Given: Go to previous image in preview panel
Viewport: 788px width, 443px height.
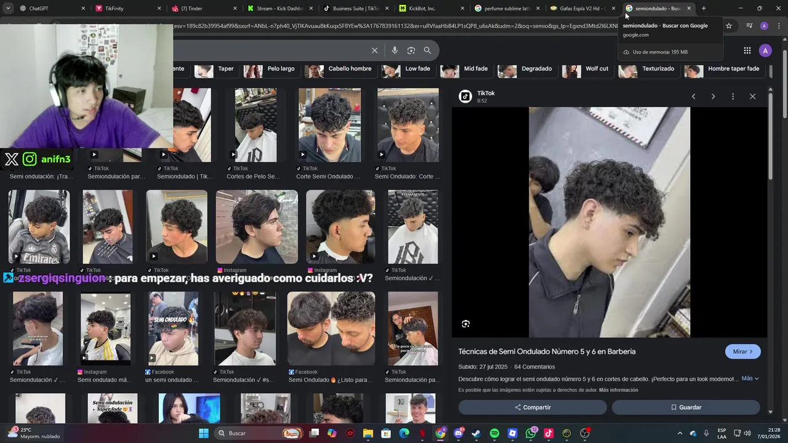Looking at the screenshot, I should [693, 97].
